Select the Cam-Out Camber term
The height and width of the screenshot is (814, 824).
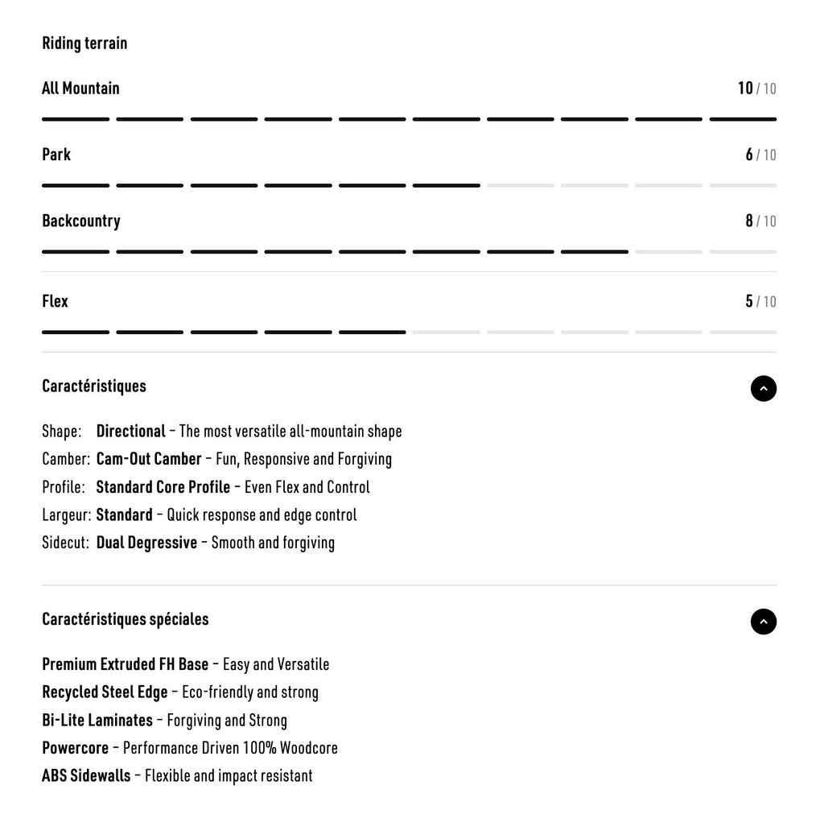click(x=149, y=459)
